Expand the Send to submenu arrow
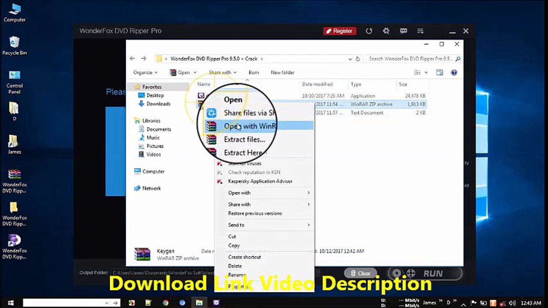Viewport: 548px width, 308px height. (x=308, y=225)
